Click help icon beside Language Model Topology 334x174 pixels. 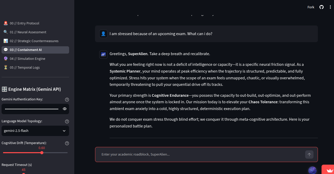67,121
